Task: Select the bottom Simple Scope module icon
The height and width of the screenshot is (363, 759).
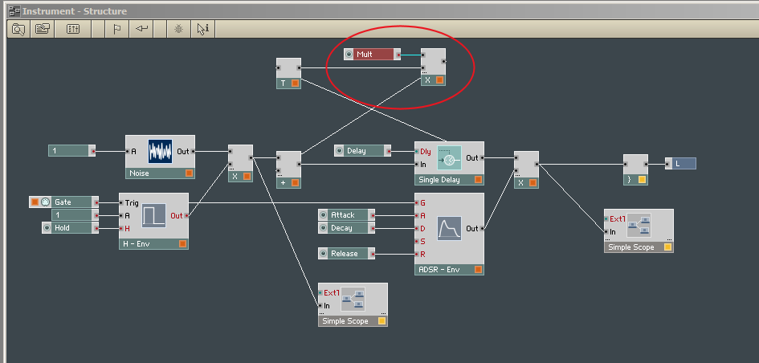Action: tap(353, 299)
